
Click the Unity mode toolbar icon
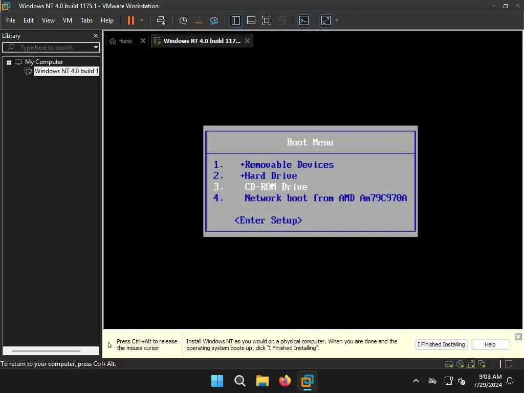click(282, 20)
